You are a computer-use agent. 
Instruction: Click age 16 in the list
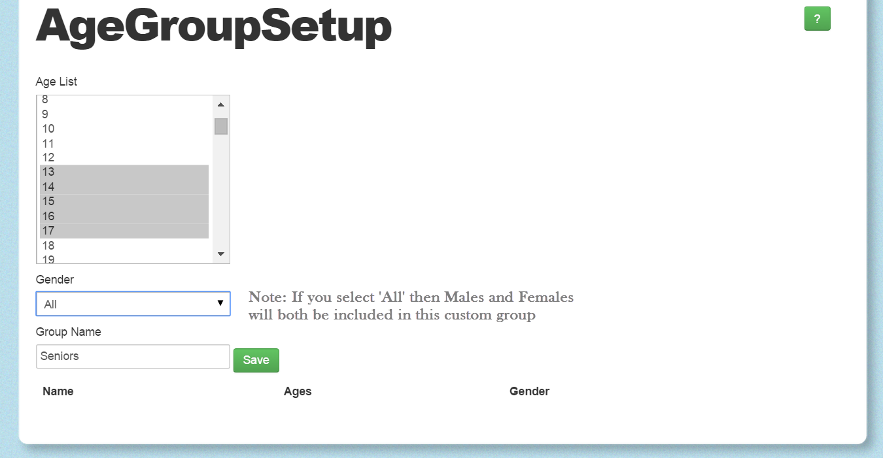coord(124,216)
